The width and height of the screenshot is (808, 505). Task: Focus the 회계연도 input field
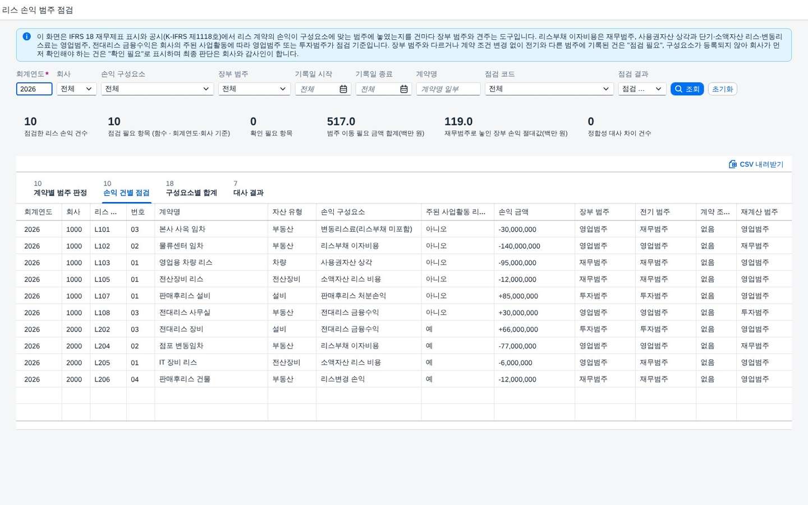[34, 89]
